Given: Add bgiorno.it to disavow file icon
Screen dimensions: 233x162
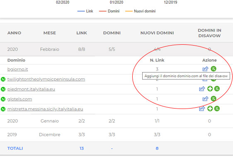Looking at the screenshot, I should pos(214,69).
